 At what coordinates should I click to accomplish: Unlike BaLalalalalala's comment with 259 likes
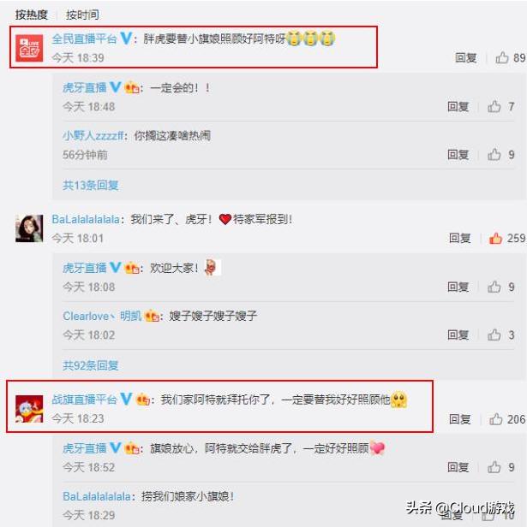(495, 238)
